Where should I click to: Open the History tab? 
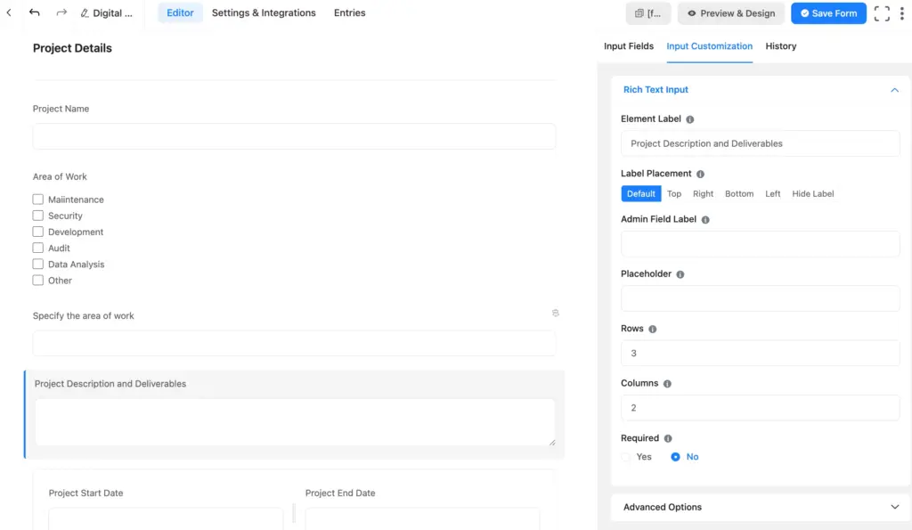click(x=780, y=46)
